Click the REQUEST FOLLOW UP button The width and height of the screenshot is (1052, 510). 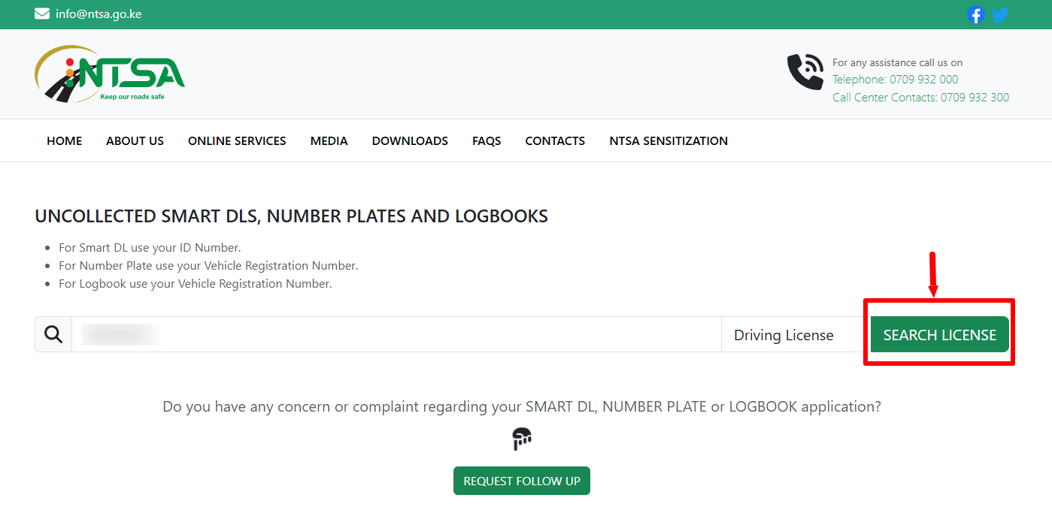522,481
